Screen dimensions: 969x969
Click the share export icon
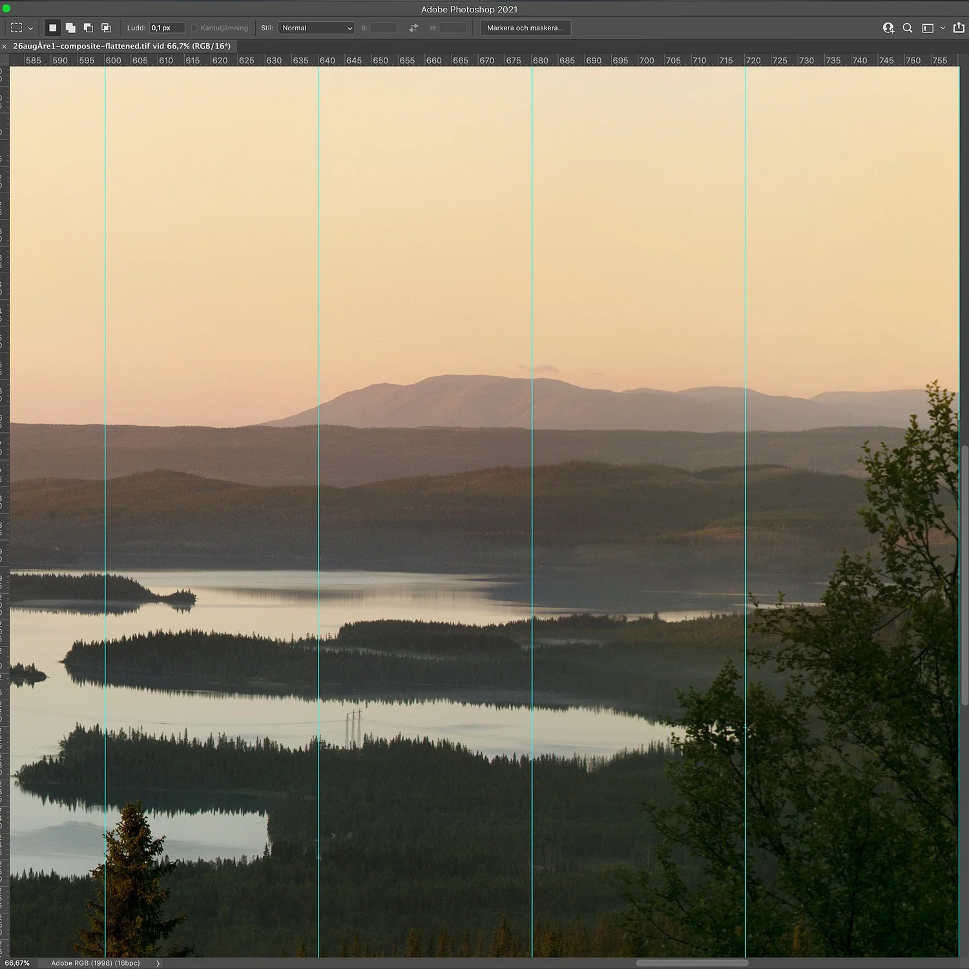coord(959,28)
